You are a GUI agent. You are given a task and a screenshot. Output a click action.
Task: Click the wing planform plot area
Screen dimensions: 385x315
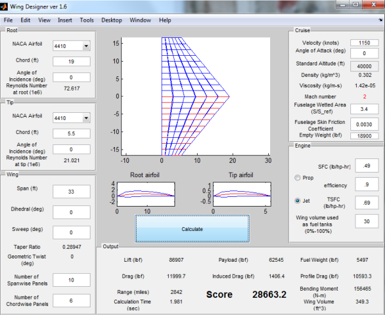[x=197, y=96]
